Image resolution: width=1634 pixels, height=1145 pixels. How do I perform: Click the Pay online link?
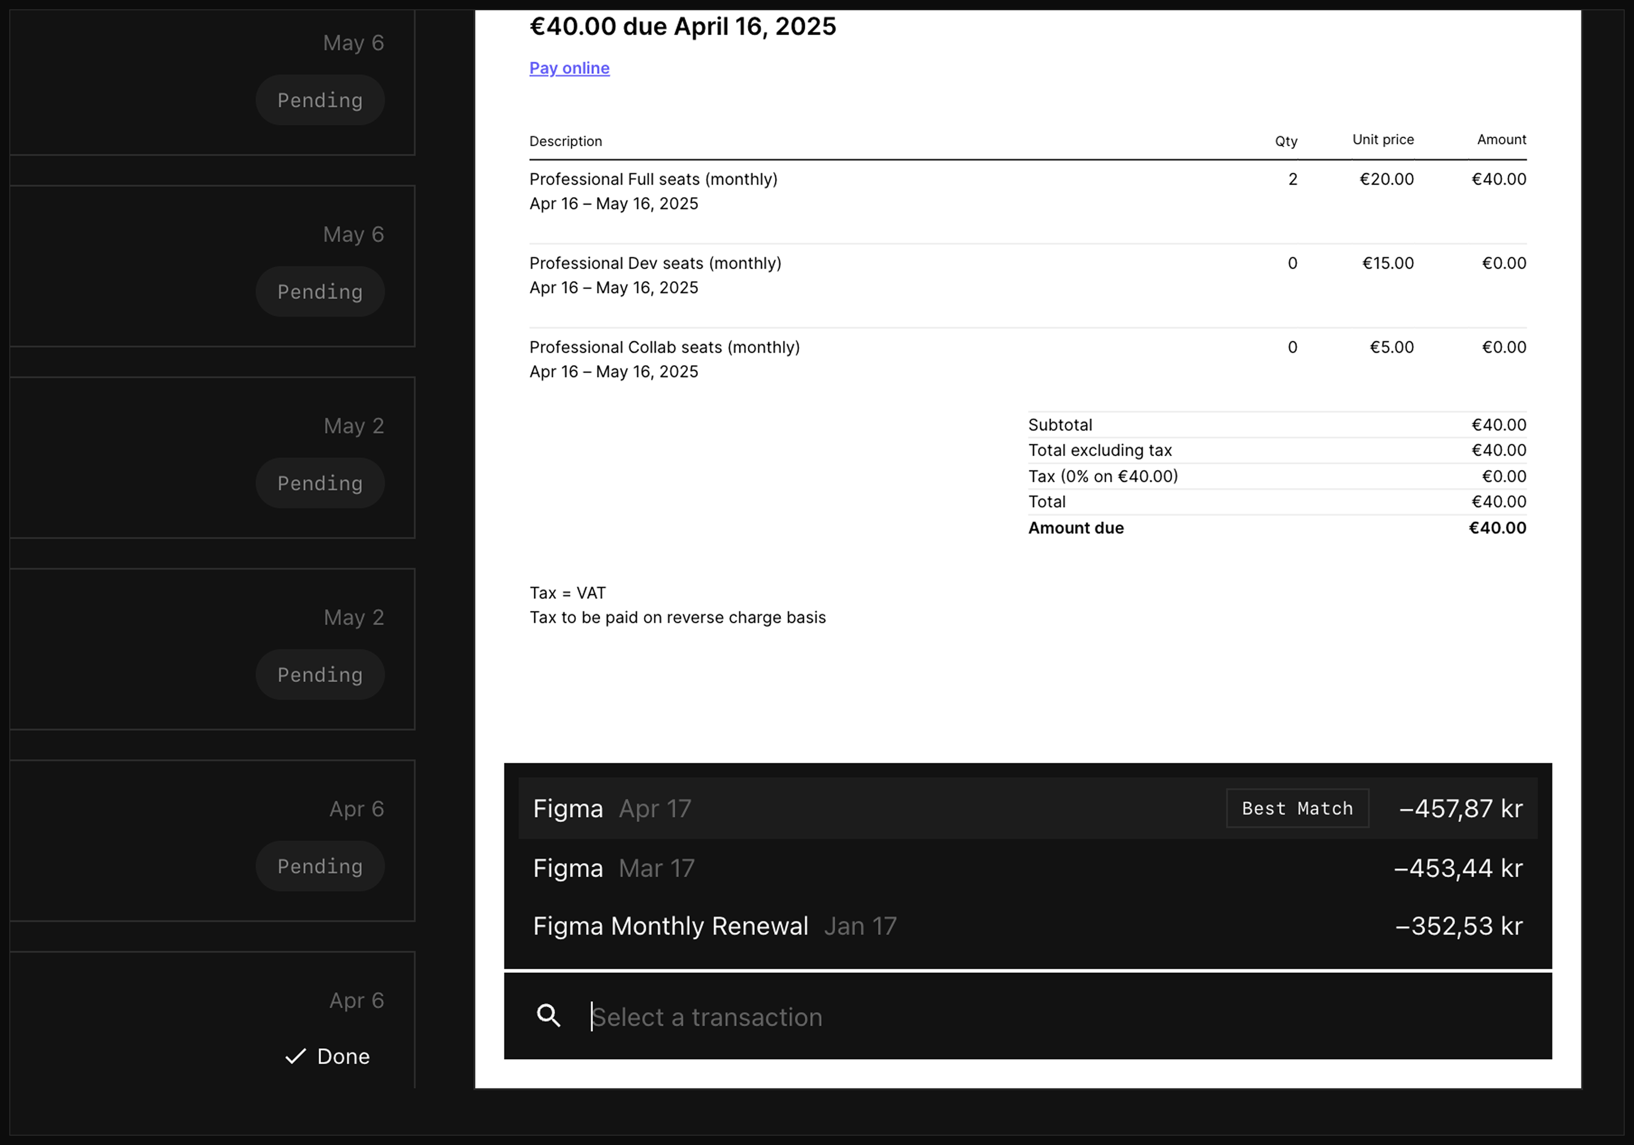tap(569, 68)
